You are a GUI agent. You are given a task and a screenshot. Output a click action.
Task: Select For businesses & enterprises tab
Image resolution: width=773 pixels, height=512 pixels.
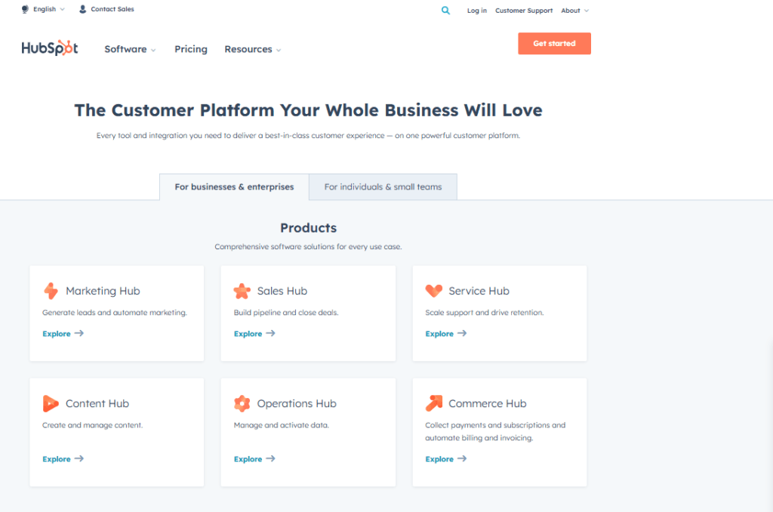[234, 187]
